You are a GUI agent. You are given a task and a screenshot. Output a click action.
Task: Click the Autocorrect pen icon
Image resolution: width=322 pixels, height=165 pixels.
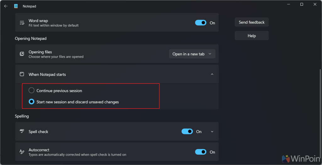pos(22,152)
